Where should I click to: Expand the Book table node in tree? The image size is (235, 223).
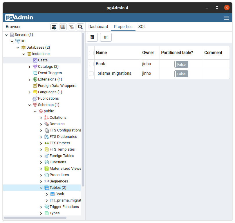(x=47, y=194)
